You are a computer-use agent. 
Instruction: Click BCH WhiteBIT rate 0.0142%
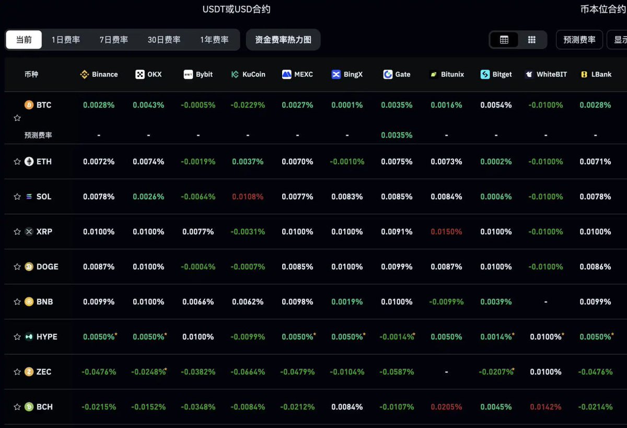[x=545, y=407]
